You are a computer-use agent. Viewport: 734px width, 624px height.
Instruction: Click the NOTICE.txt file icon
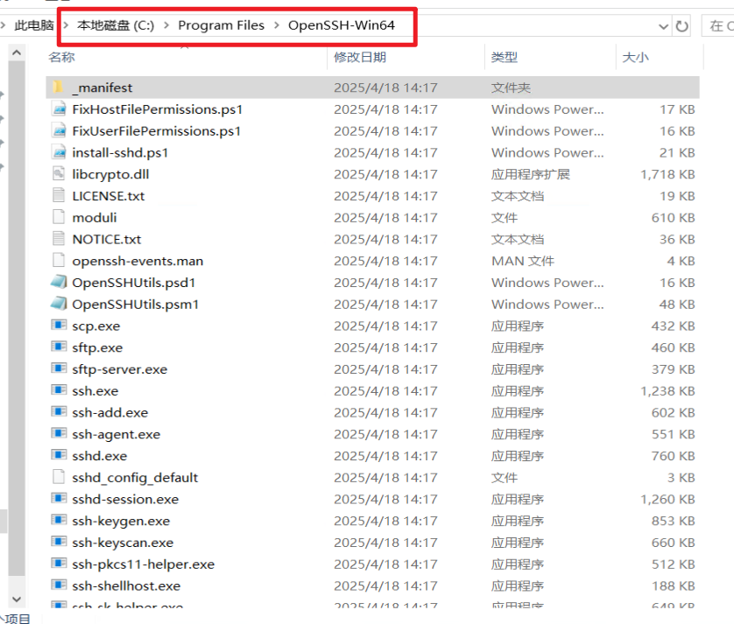[59, 239]
